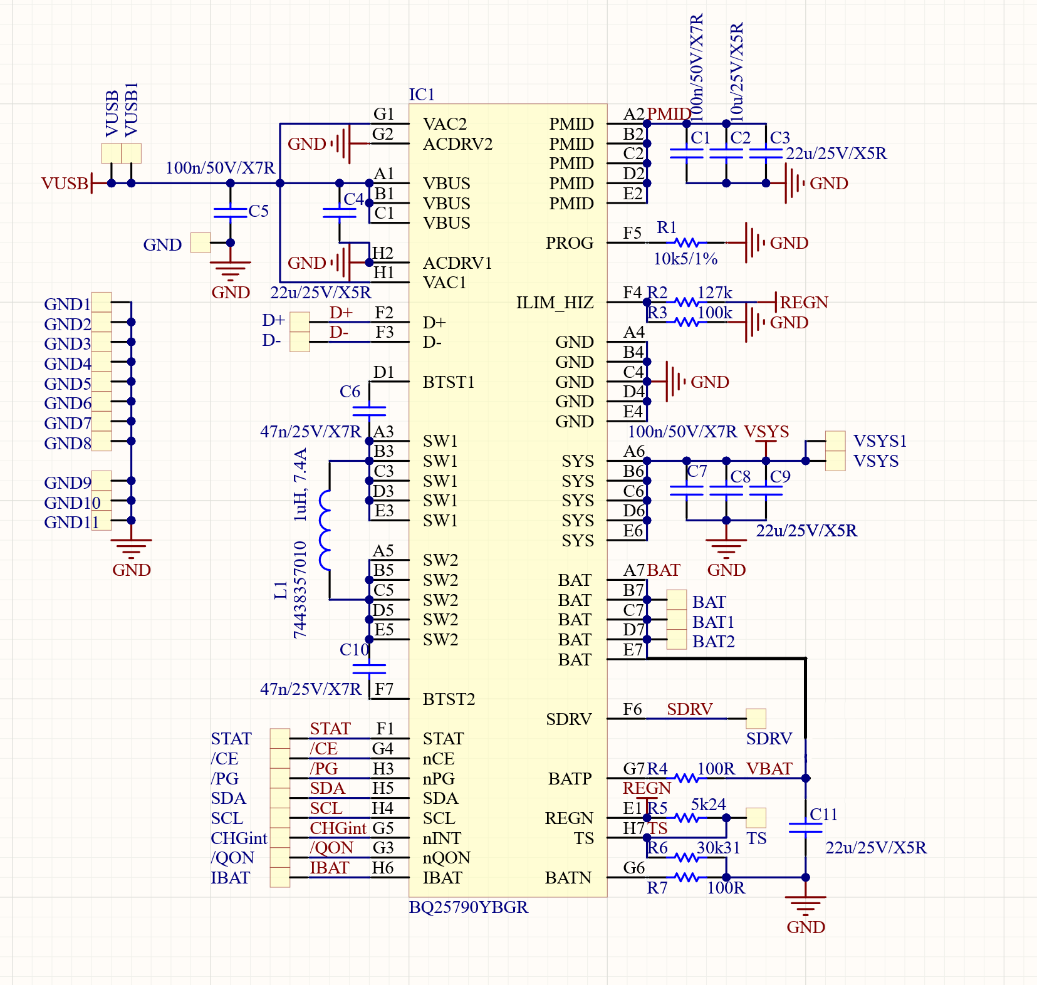
Task: Select capacitor C5 symbol
Action: [x=230, y=213]
